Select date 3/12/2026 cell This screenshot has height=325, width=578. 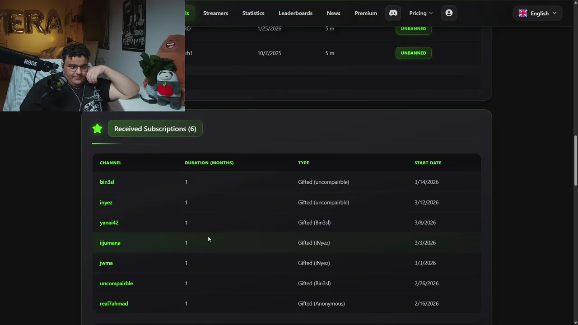point(426,202)
